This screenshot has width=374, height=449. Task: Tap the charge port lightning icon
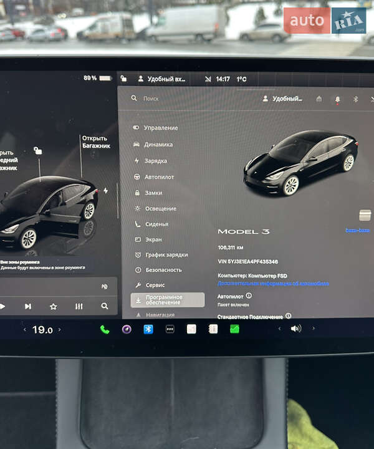(105, 190)
